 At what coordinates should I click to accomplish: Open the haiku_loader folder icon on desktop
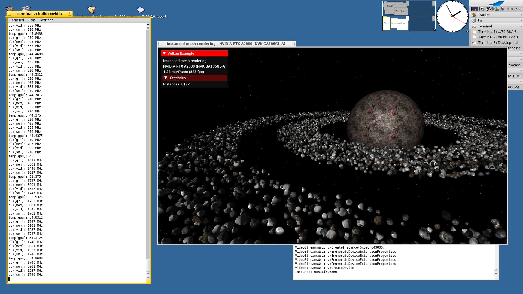tap(92, 10)
